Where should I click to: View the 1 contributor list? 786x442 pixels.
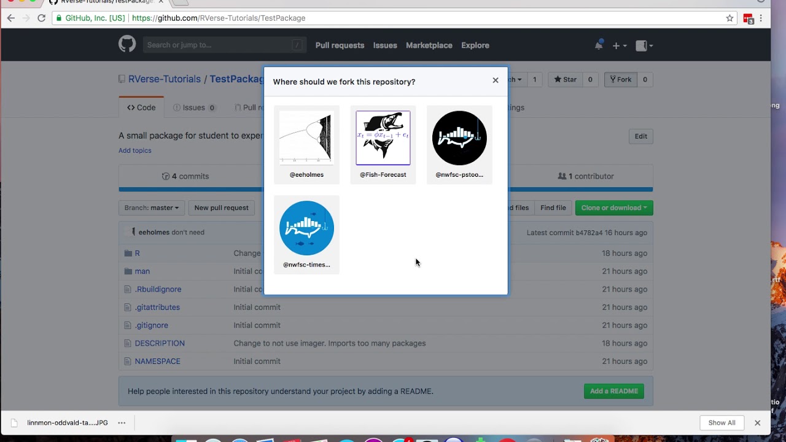(x=585, y=176)
